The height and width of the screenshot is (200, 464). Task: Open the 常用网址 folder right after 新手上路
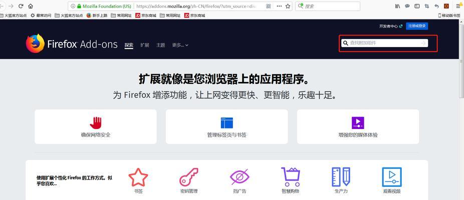[x=121, y=15]
